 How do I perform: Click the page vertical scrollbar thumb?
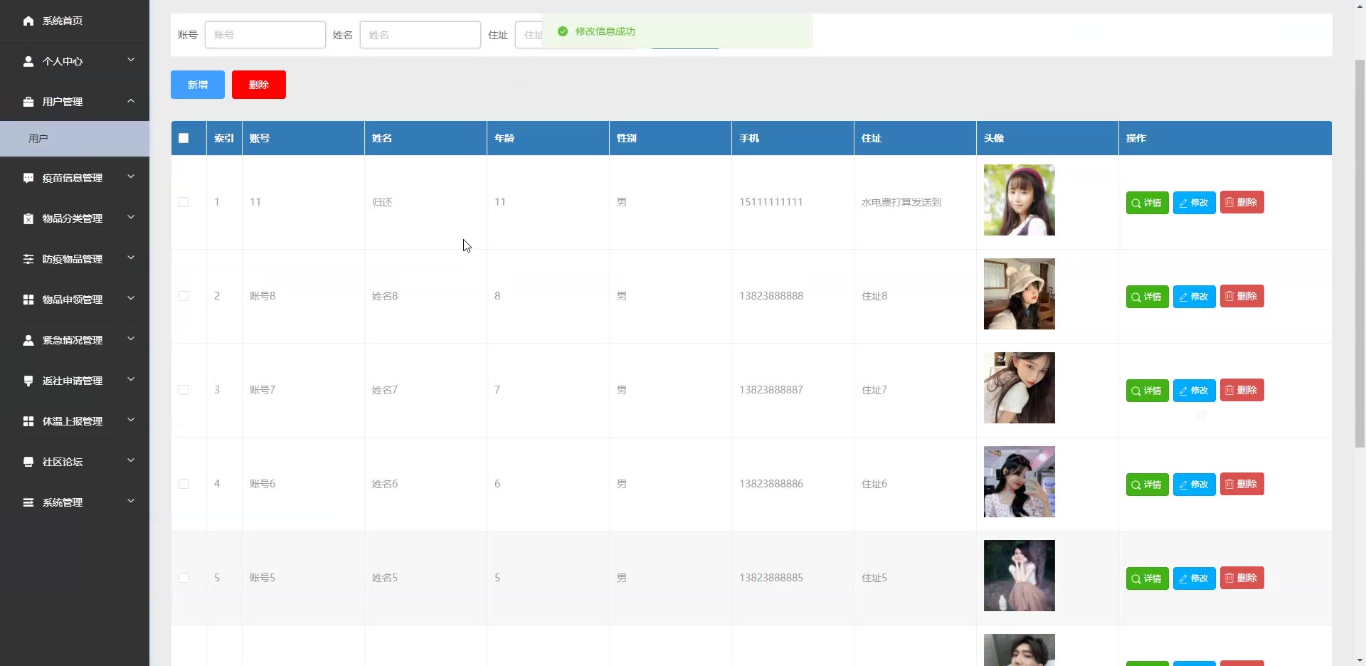1360,253
